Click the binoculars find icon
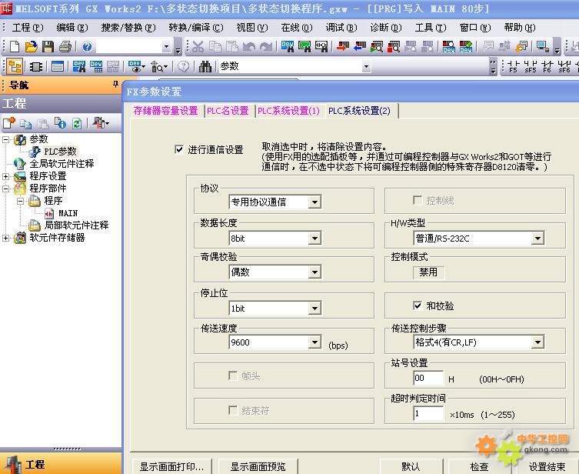 tap(205, 66)
